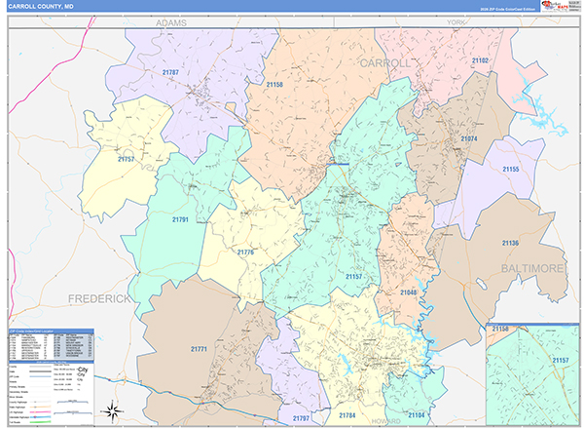Select ZIP code label 21787
Viewport: 584px width, 428px height.
(x=170, y=72)
